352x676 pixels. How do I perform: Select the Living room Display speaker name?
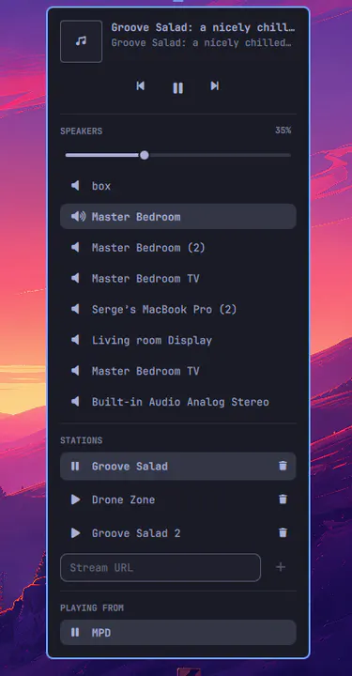click(152, 341)
